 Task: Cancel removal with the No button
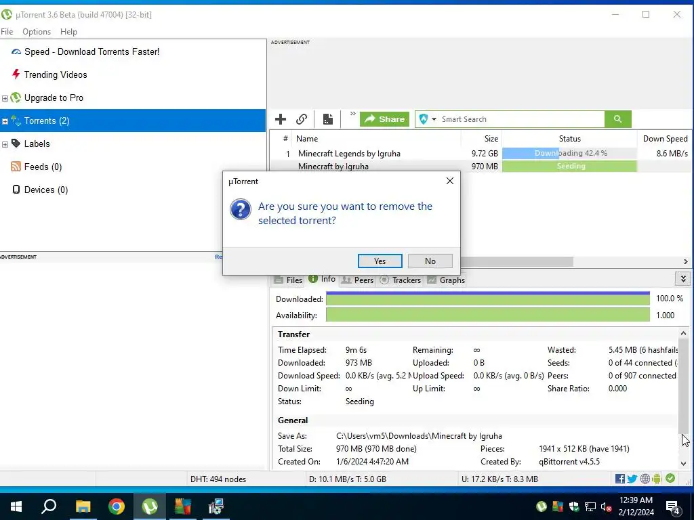(x=430, y=261)
